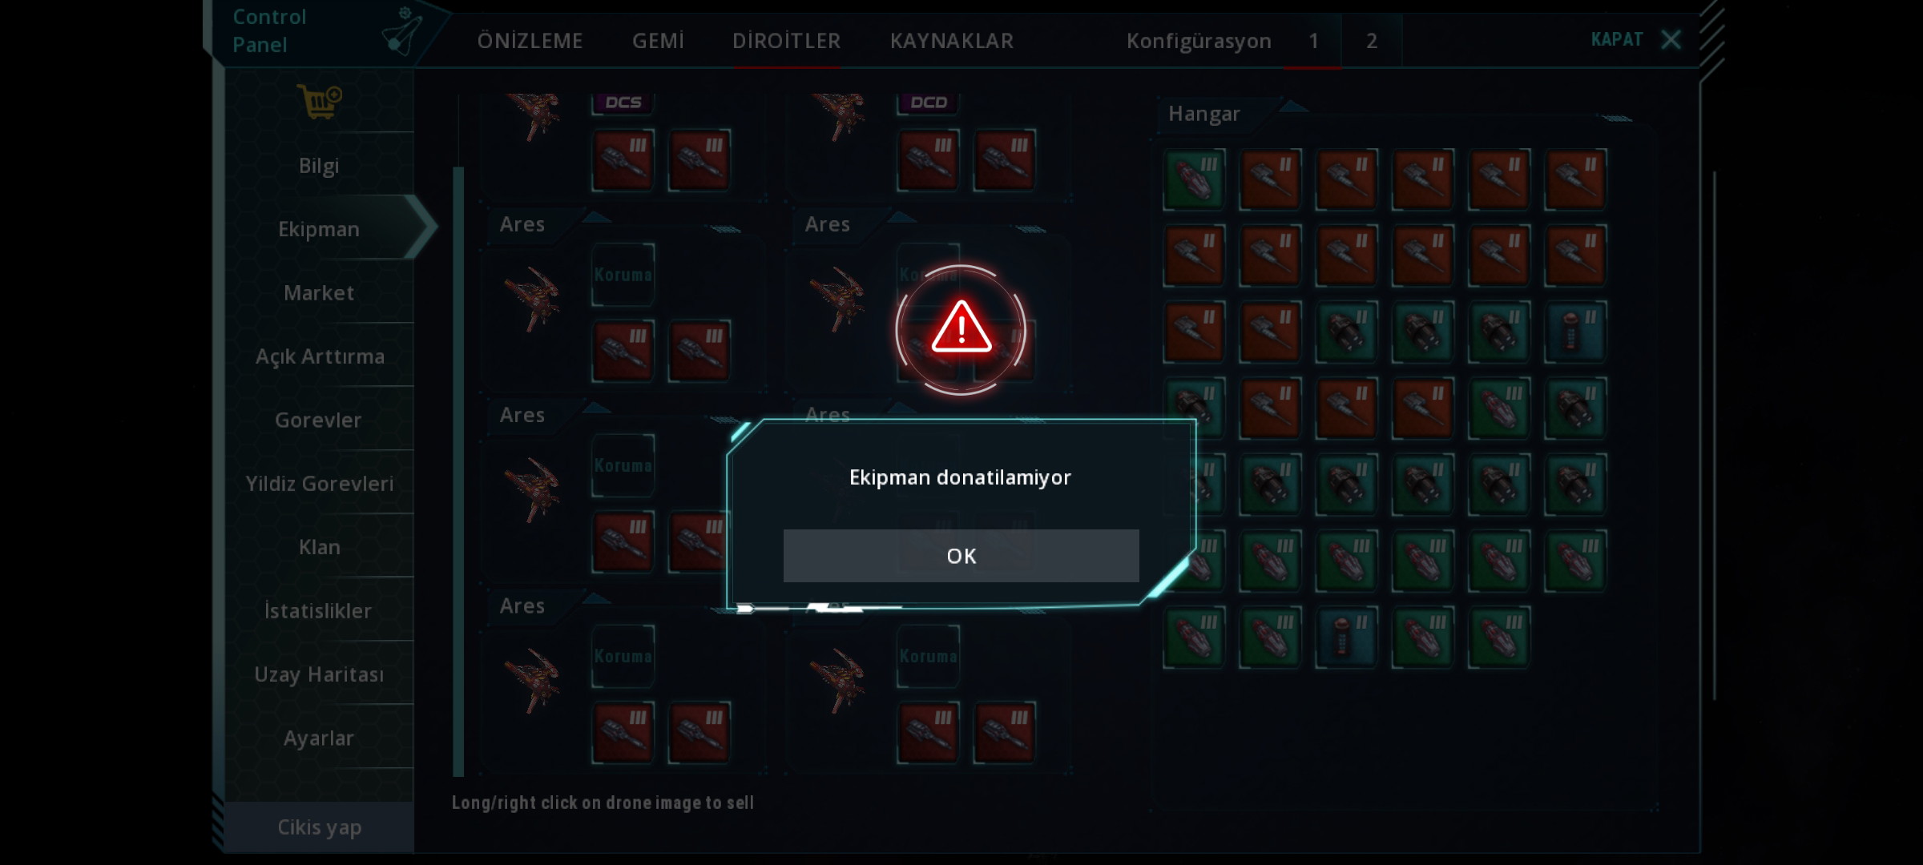Viewport: 1923px width, 865px height.
Task: Select the blue coil item in Hangar's last row
Action: [x=1346, y=637]
